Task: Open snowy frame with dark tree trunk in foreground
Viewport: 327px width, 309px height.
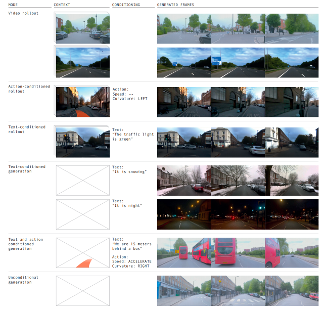Action: (x=292, y=181)
